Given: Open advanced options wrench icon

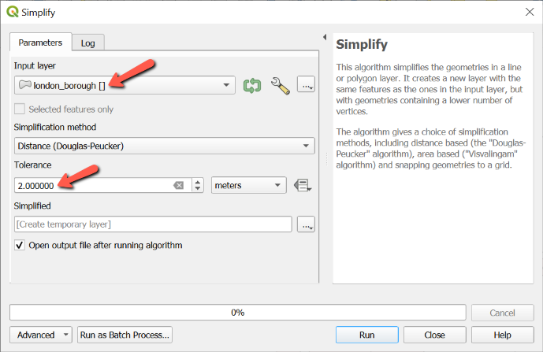Looking at the screenshot, I should [x=281, y=85].
